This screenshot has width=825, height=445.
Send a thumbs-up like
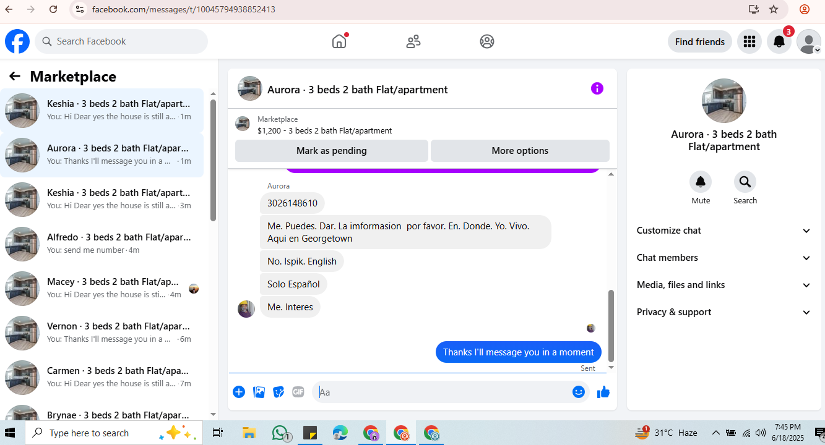point(603,392)
